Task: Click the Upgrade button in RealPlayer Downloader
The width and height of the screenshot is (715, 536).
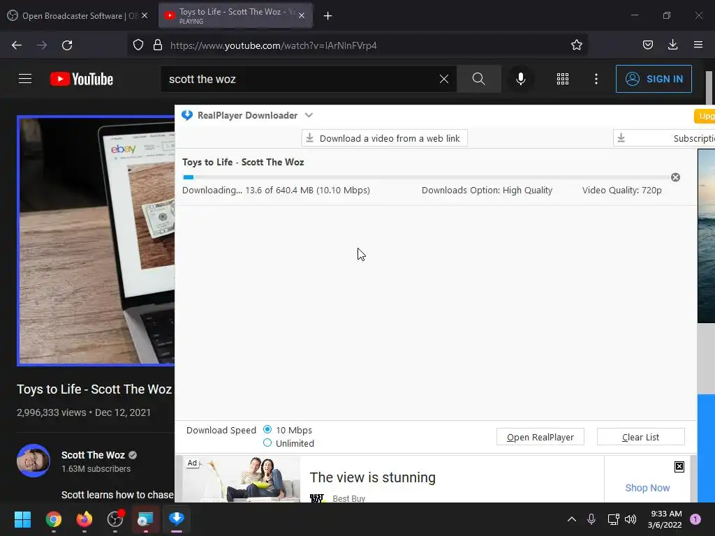Action: [705, 116]
